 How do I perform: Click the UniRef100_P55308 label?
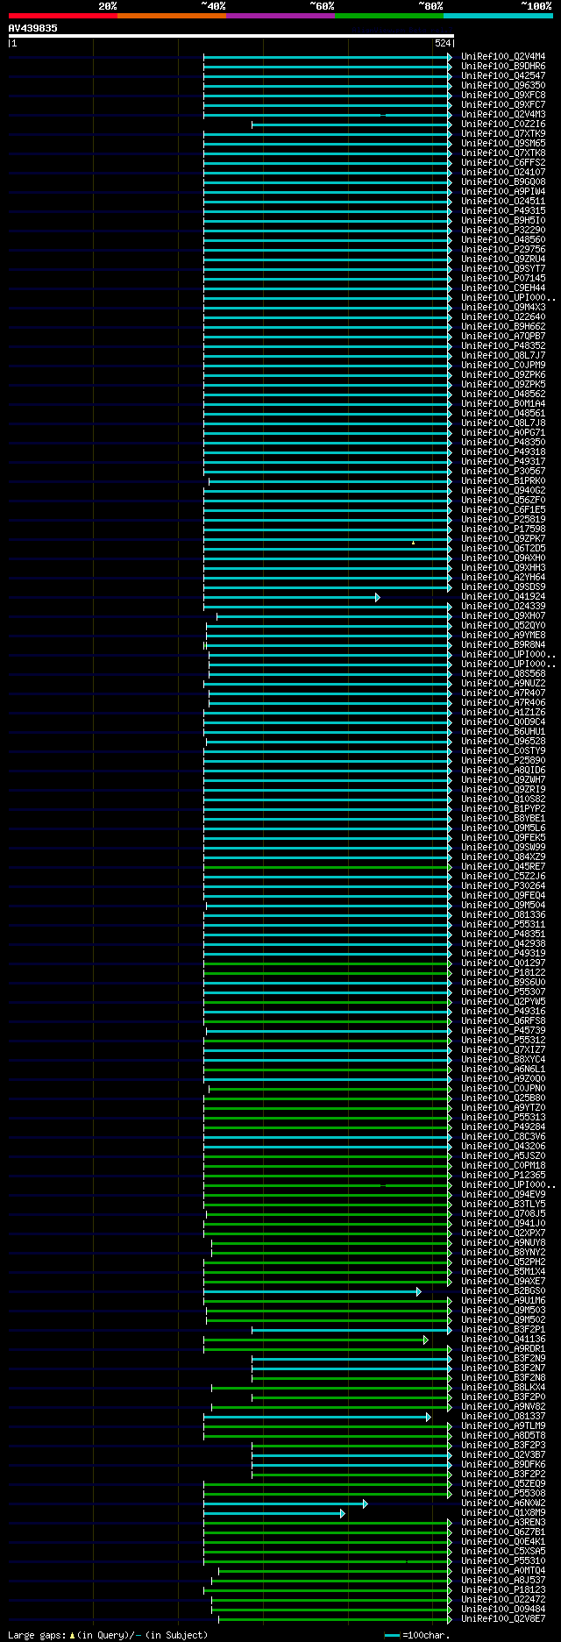click(x=503, y=1493)
